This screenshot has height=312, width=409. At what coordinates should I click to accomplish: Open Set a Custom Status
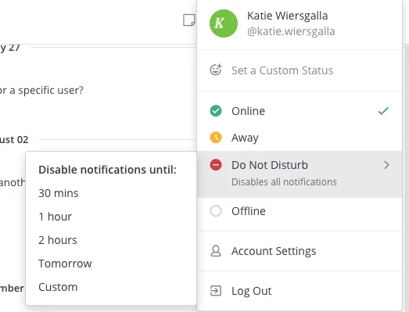300,70
